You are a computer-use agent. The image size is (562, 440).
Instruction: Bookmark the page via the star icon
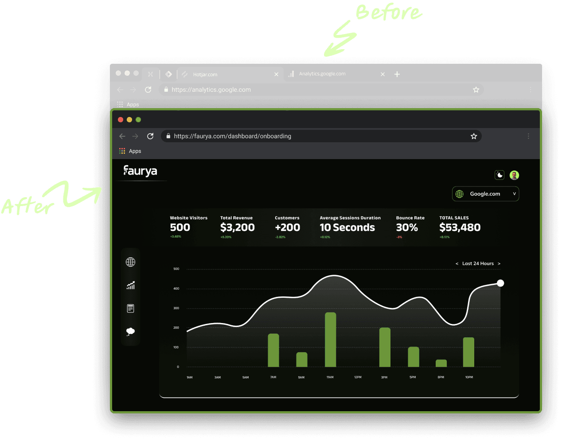click(474, 136)
